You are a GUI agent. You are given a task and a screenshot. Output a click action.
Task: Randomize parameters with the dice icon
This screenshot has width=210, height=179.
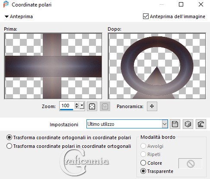188,124
